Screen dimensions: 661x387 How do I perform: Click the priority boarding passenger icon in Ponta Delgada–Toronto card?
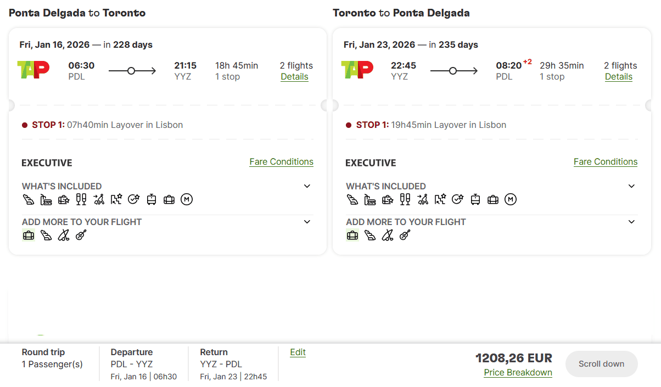tap(99, 200)
